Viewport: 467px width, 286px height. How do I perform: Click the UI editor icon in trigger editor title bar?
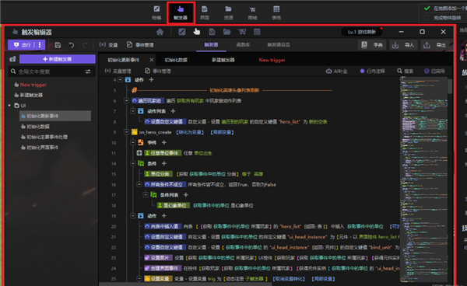[212, 32]
